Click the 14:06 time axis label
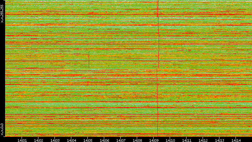252x142 pixels. click(104, 140)
